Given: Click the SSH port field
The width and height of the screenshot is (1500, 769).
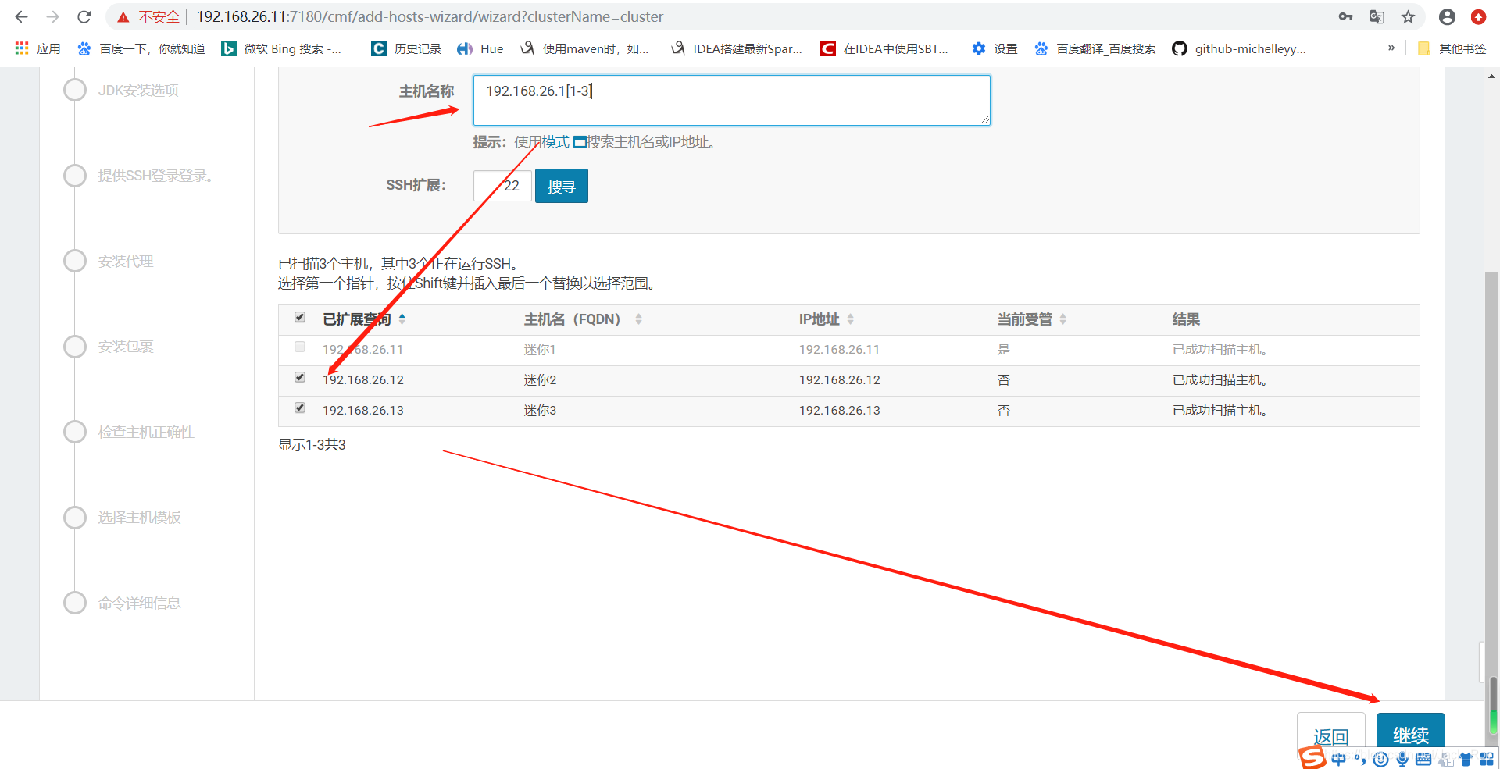Looking at the screenshot, I should 502,186.
